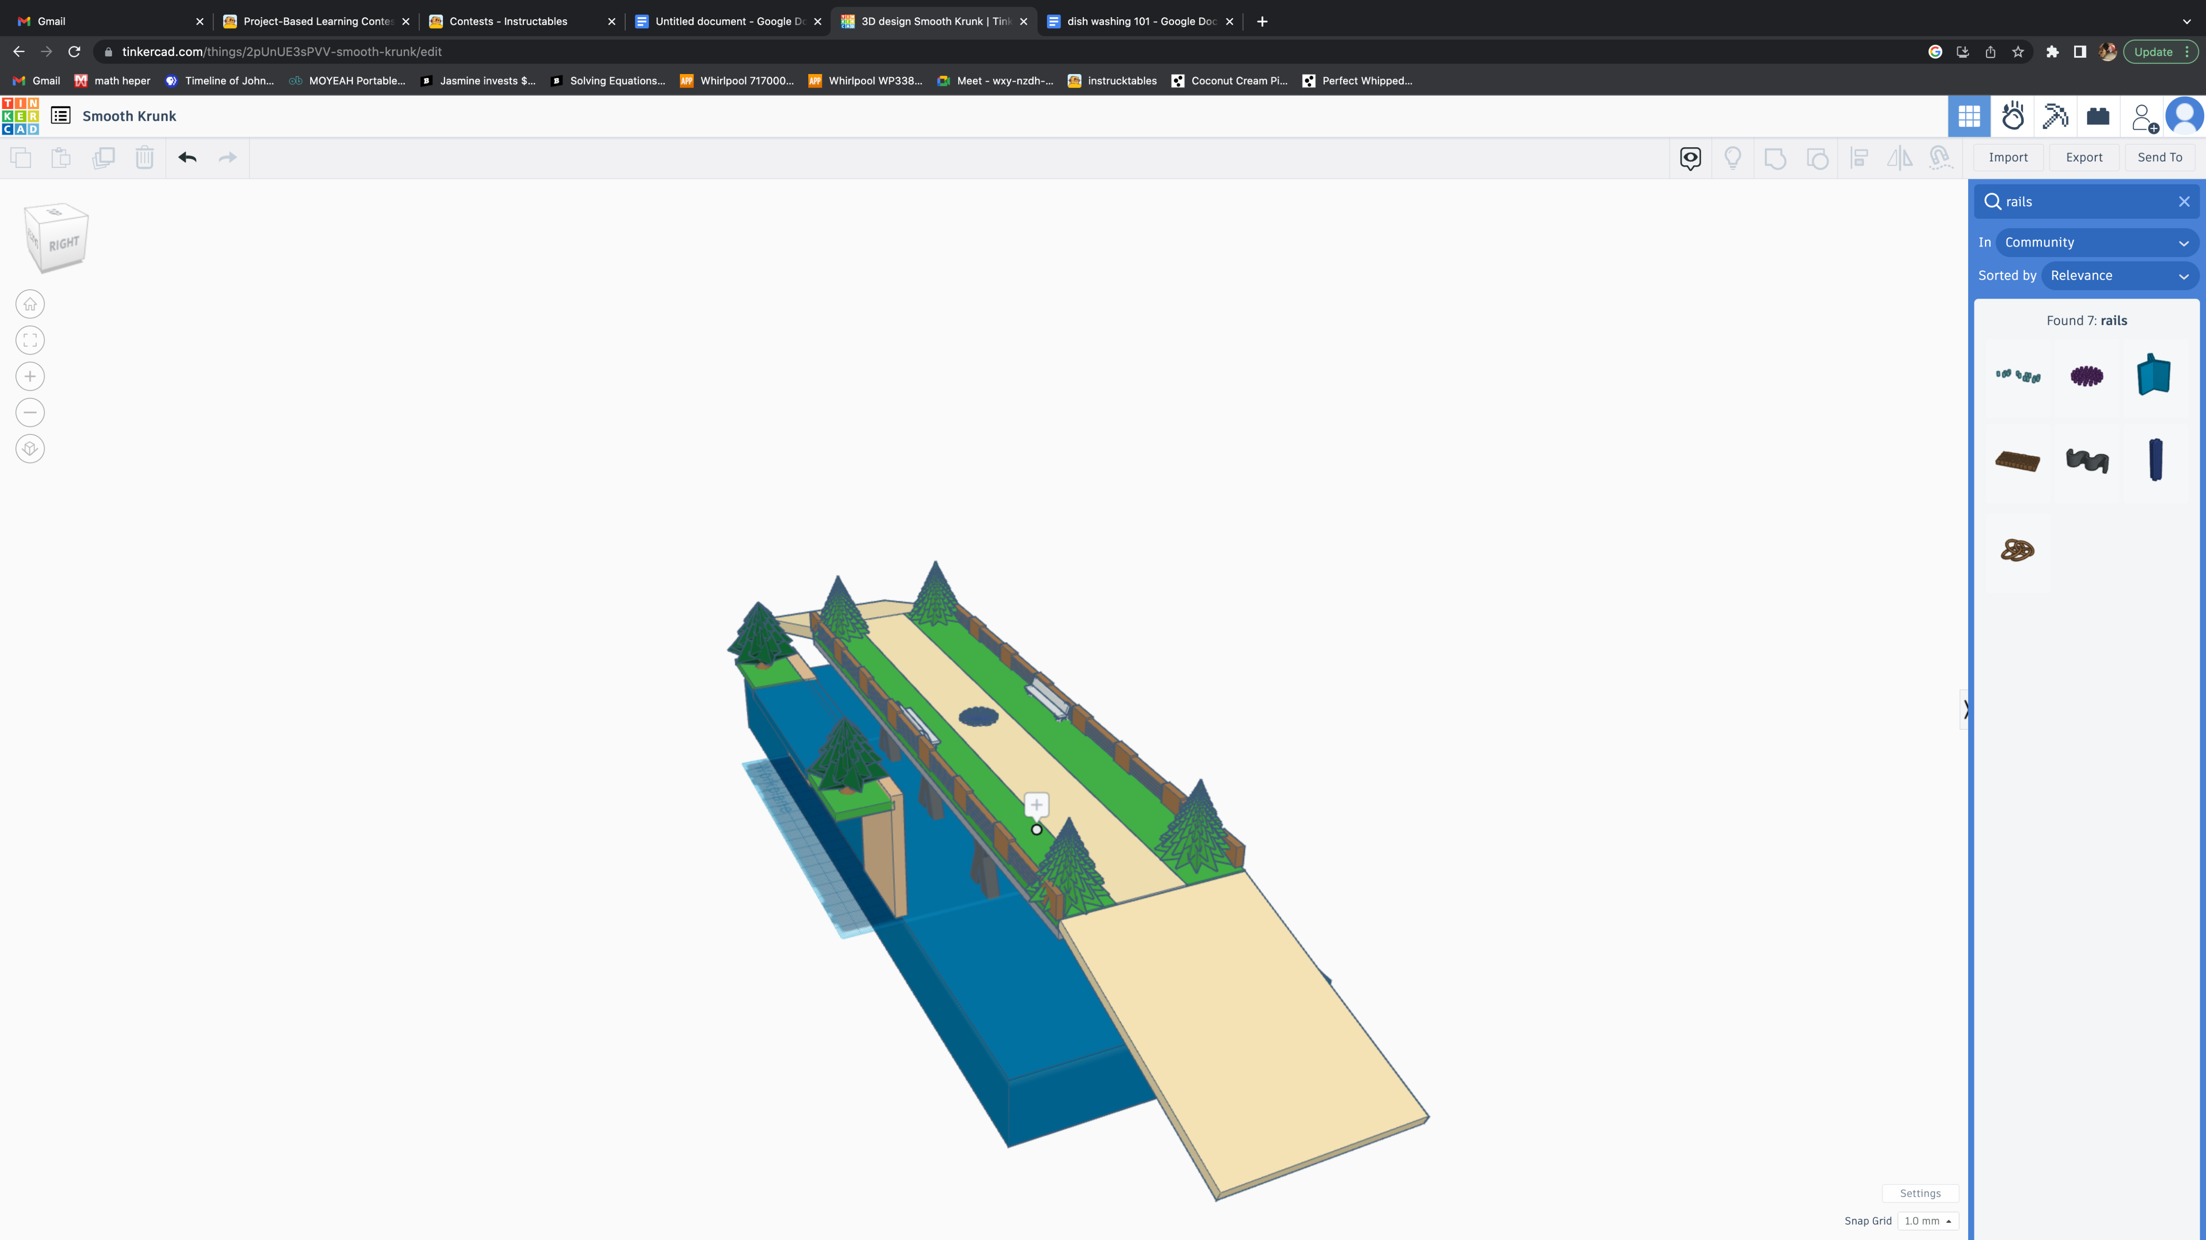
Task: Open the Minecraft pickaxe mode icon
Action: click(2055, 116)
